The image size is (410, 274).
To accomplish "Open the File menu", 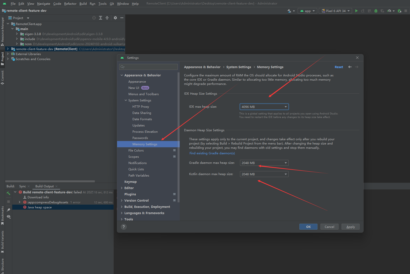I will [13, 4].
